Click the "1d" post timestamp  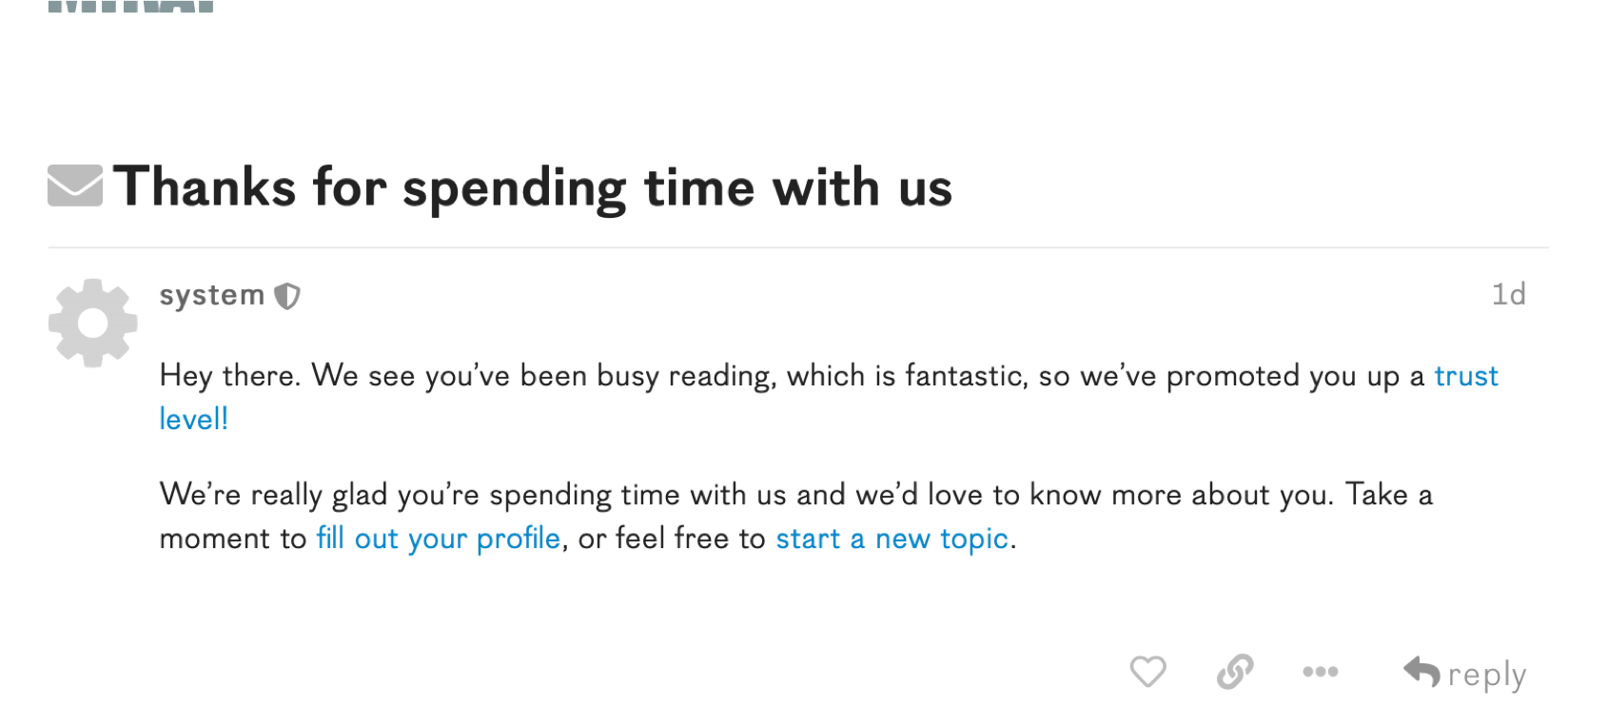tap(1508, 294)
